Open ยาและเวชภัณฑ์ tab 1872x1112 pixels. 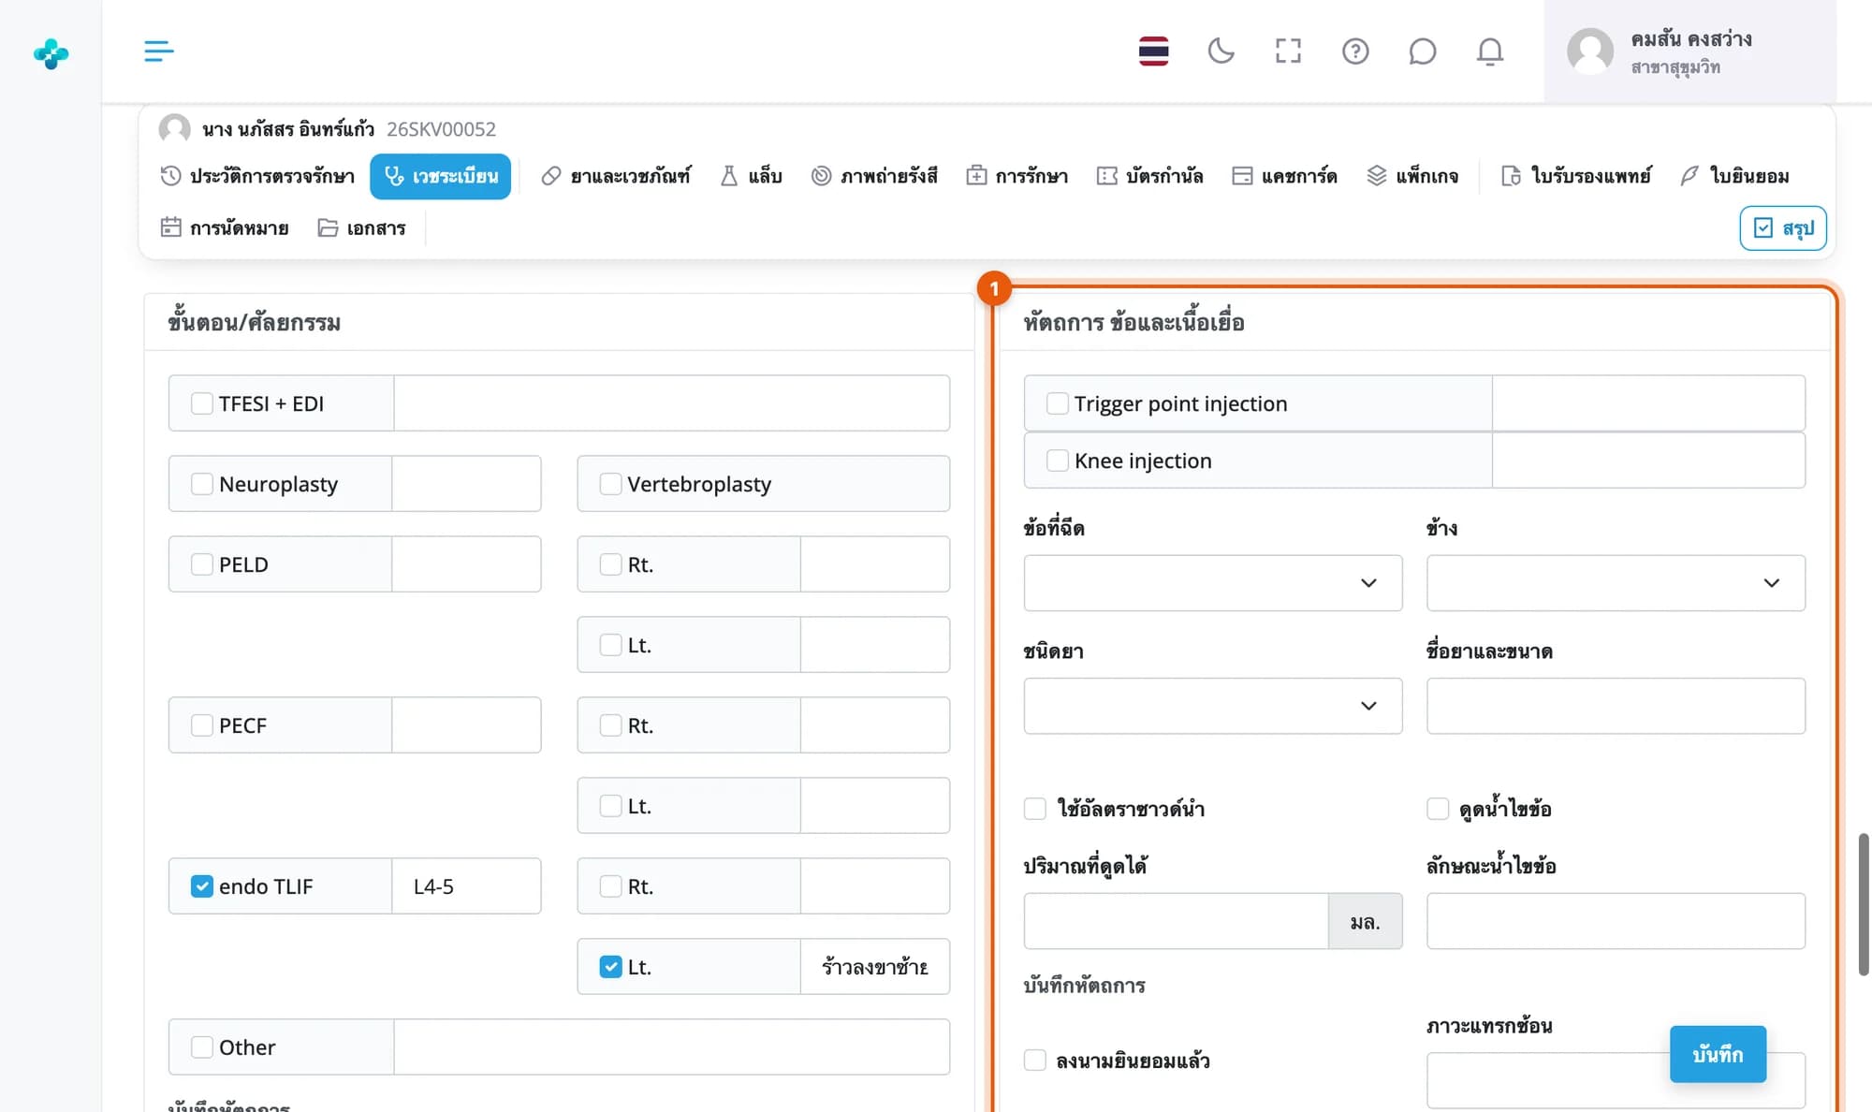coord(616,176)
